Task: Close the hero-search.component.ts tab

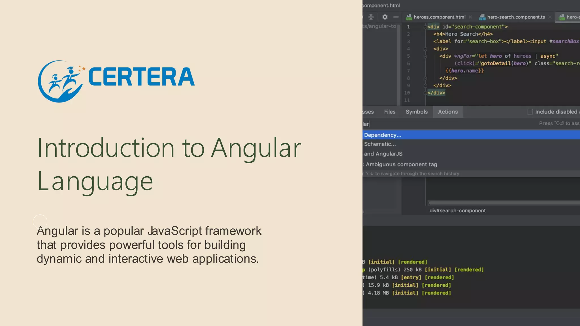Action: (x=550, y=17)
